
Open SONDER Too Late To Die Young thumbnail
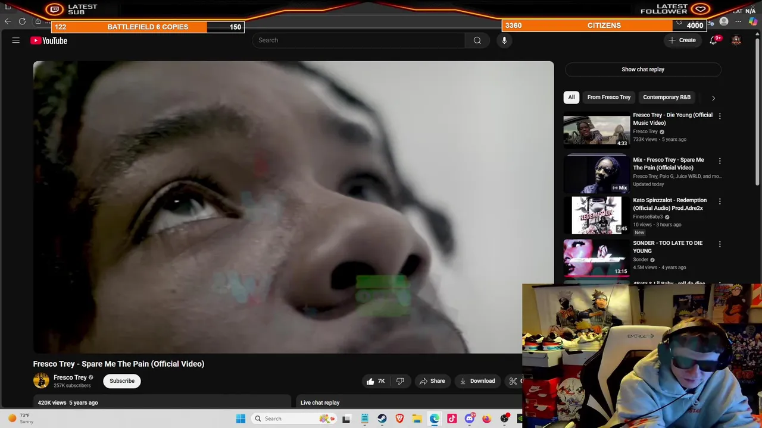(x=597, y=259)
